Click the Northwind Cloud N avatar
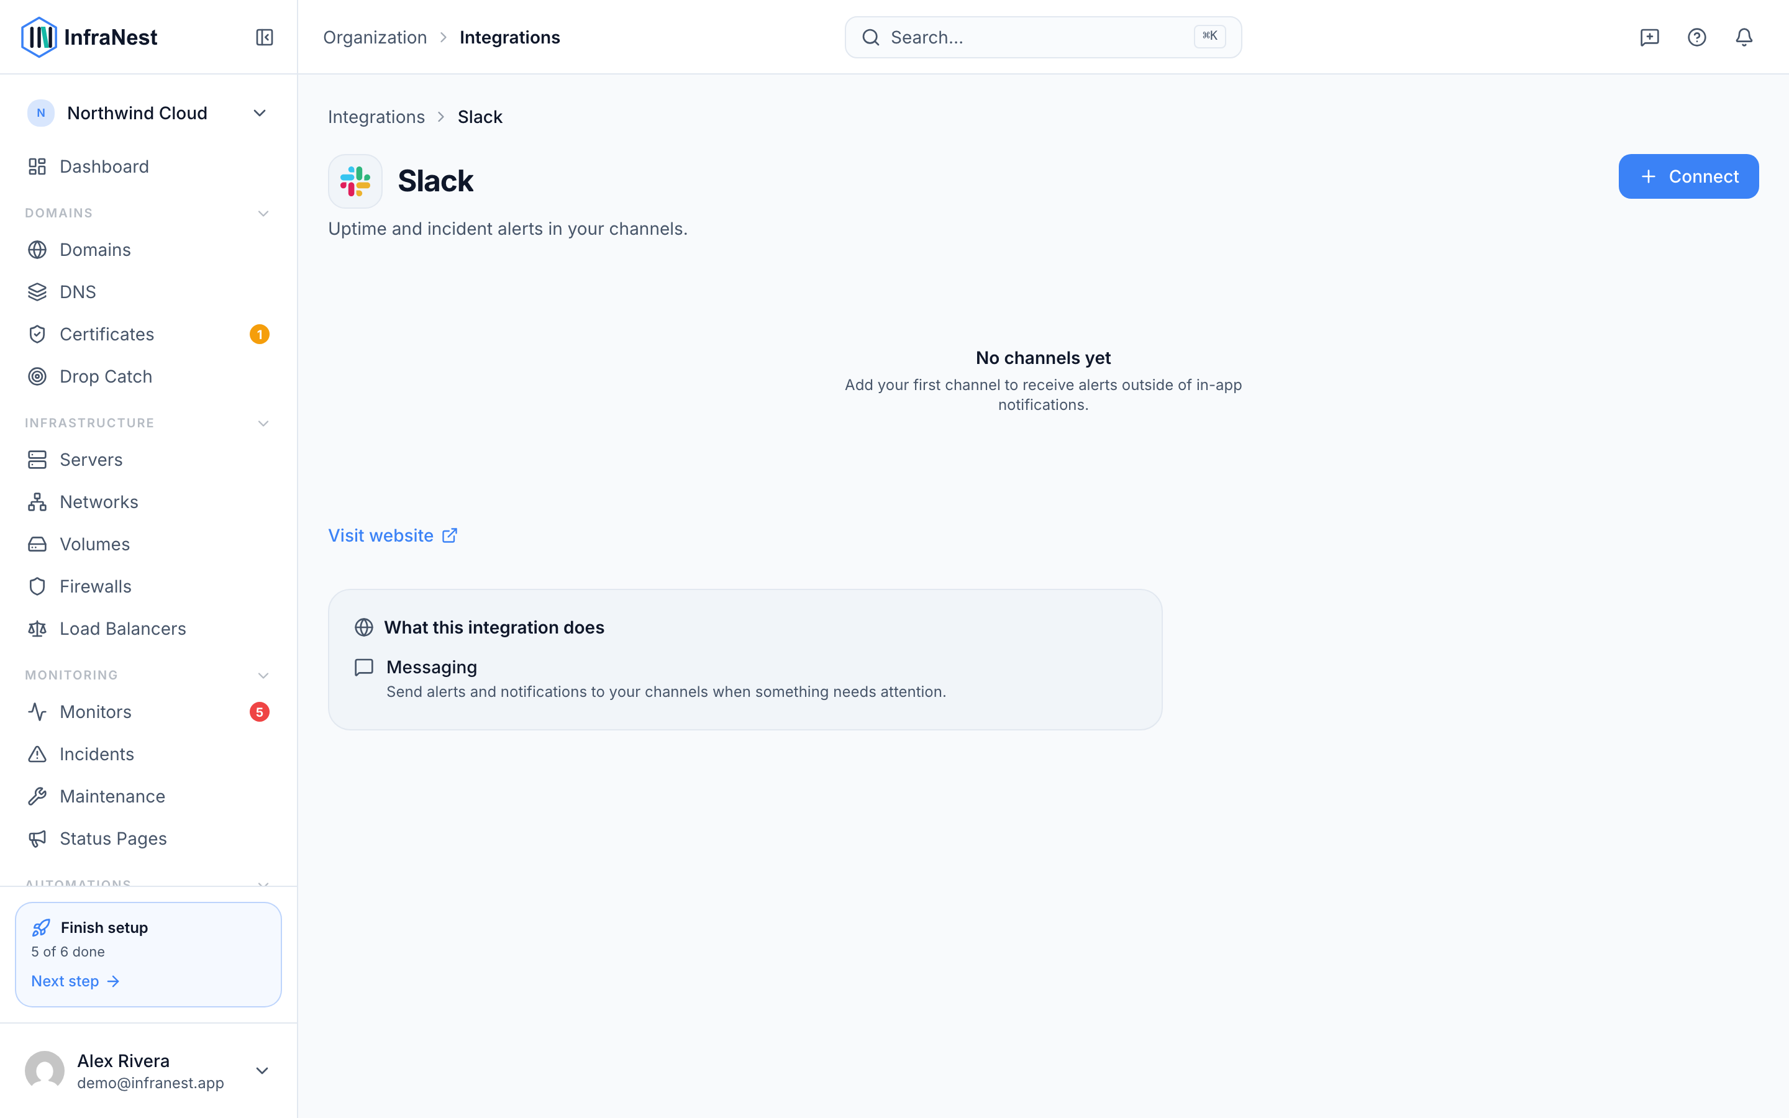This screenshot has width=1789, height=1118. coord(40,113)
